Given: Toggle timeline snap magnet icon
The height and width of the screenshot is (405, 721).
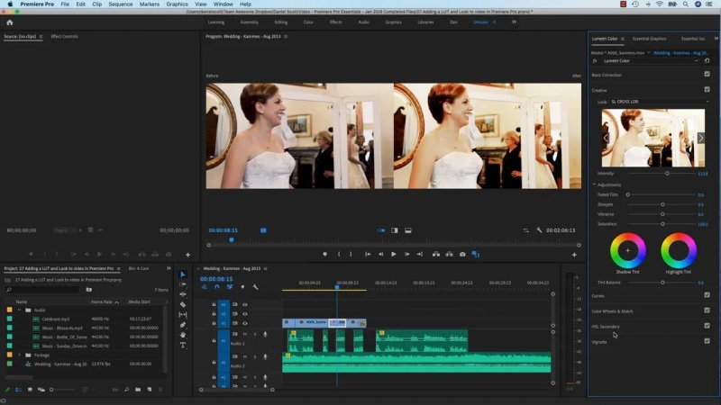Looking at the screenshot, I should [x=217, y=287].
